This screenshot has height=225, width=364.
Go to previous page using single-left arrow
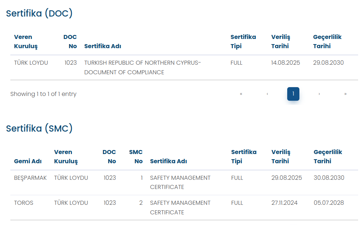pos(267,94)
